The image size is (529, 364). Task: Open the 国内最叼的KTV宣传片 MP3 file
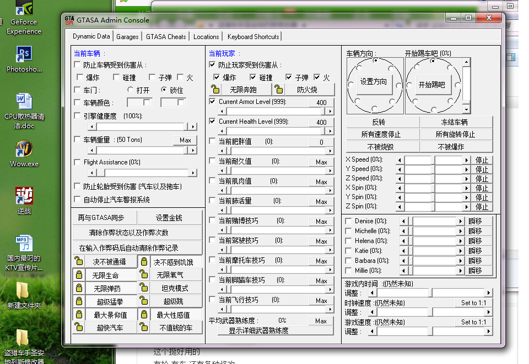[24, 253]
